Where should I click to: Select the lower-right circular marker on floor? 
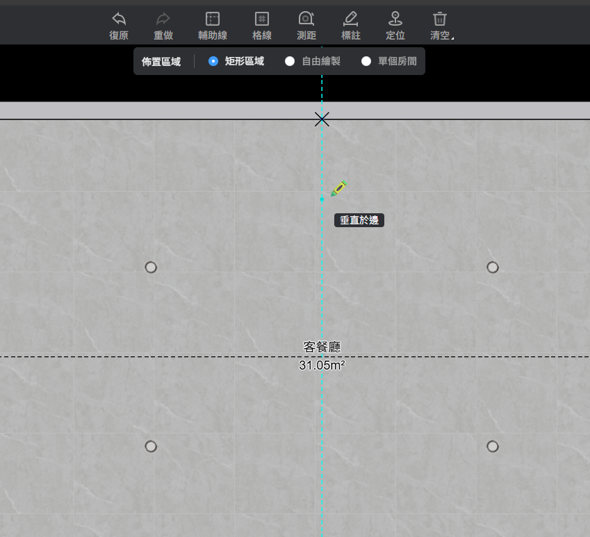click(493, 446)
